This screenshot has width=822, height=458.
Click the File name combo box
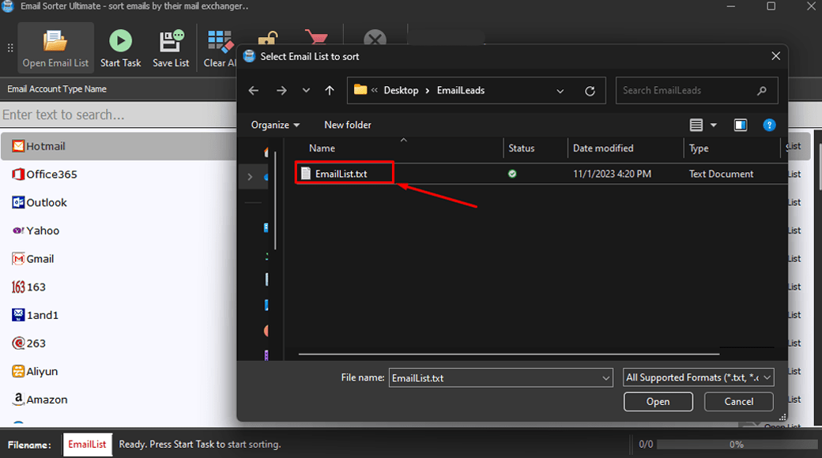click(500, 377)
